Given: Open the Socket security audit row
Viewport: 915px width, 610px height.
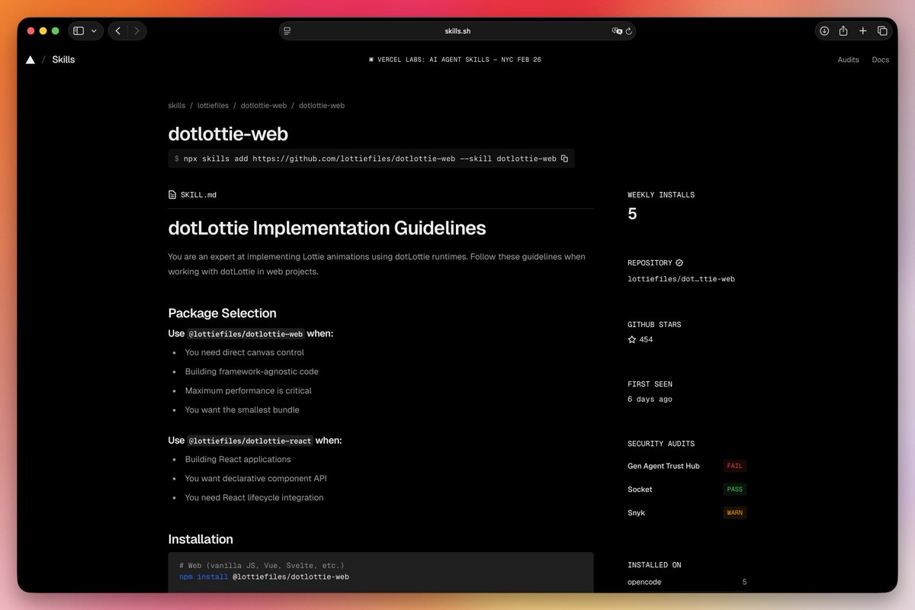Looking at the screenshot, I should [x=687, y=490].
